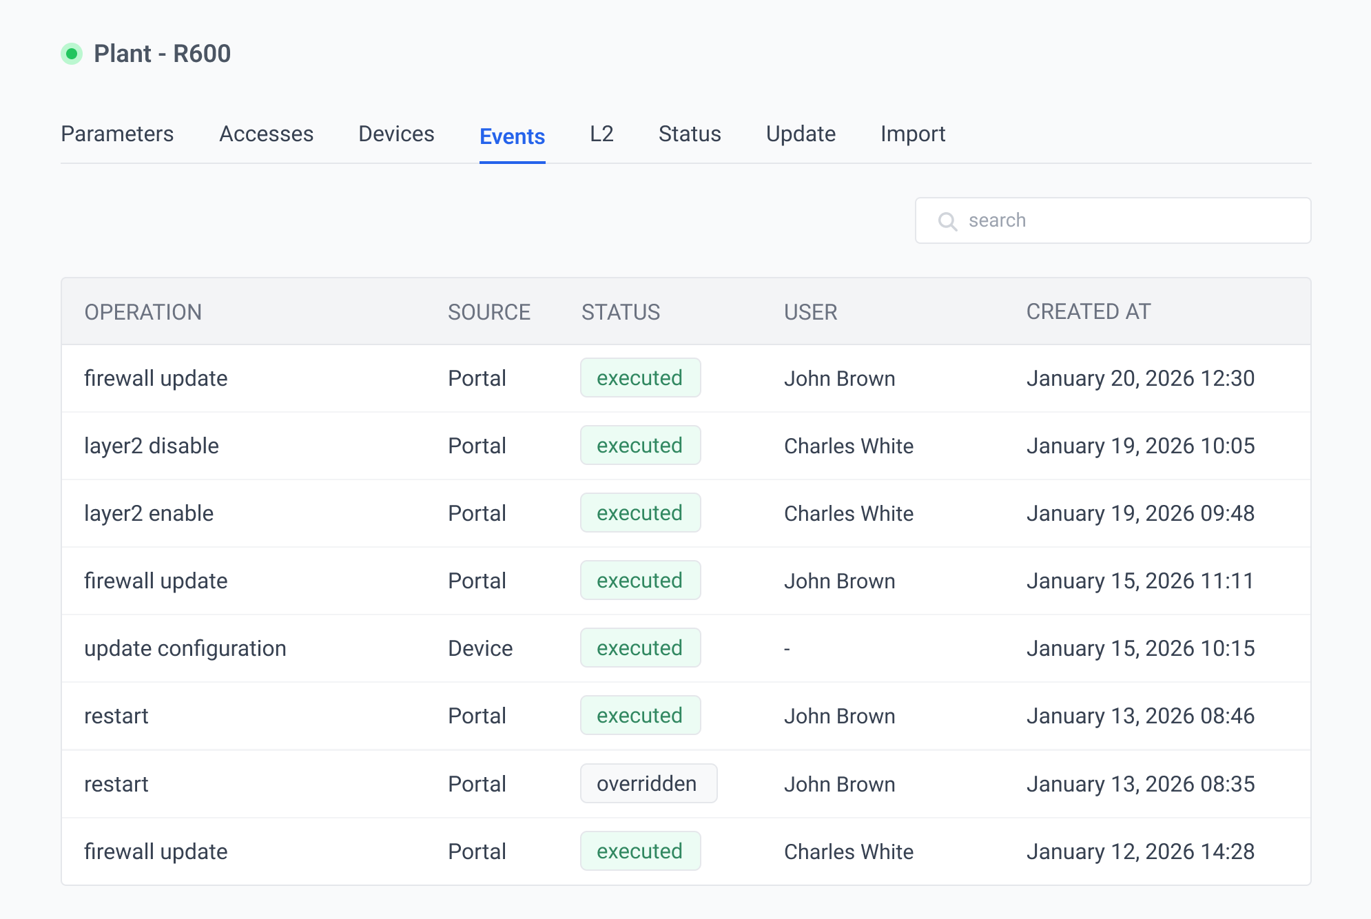
Task: Click the Plant - R600 title
Action: [162, 54]
